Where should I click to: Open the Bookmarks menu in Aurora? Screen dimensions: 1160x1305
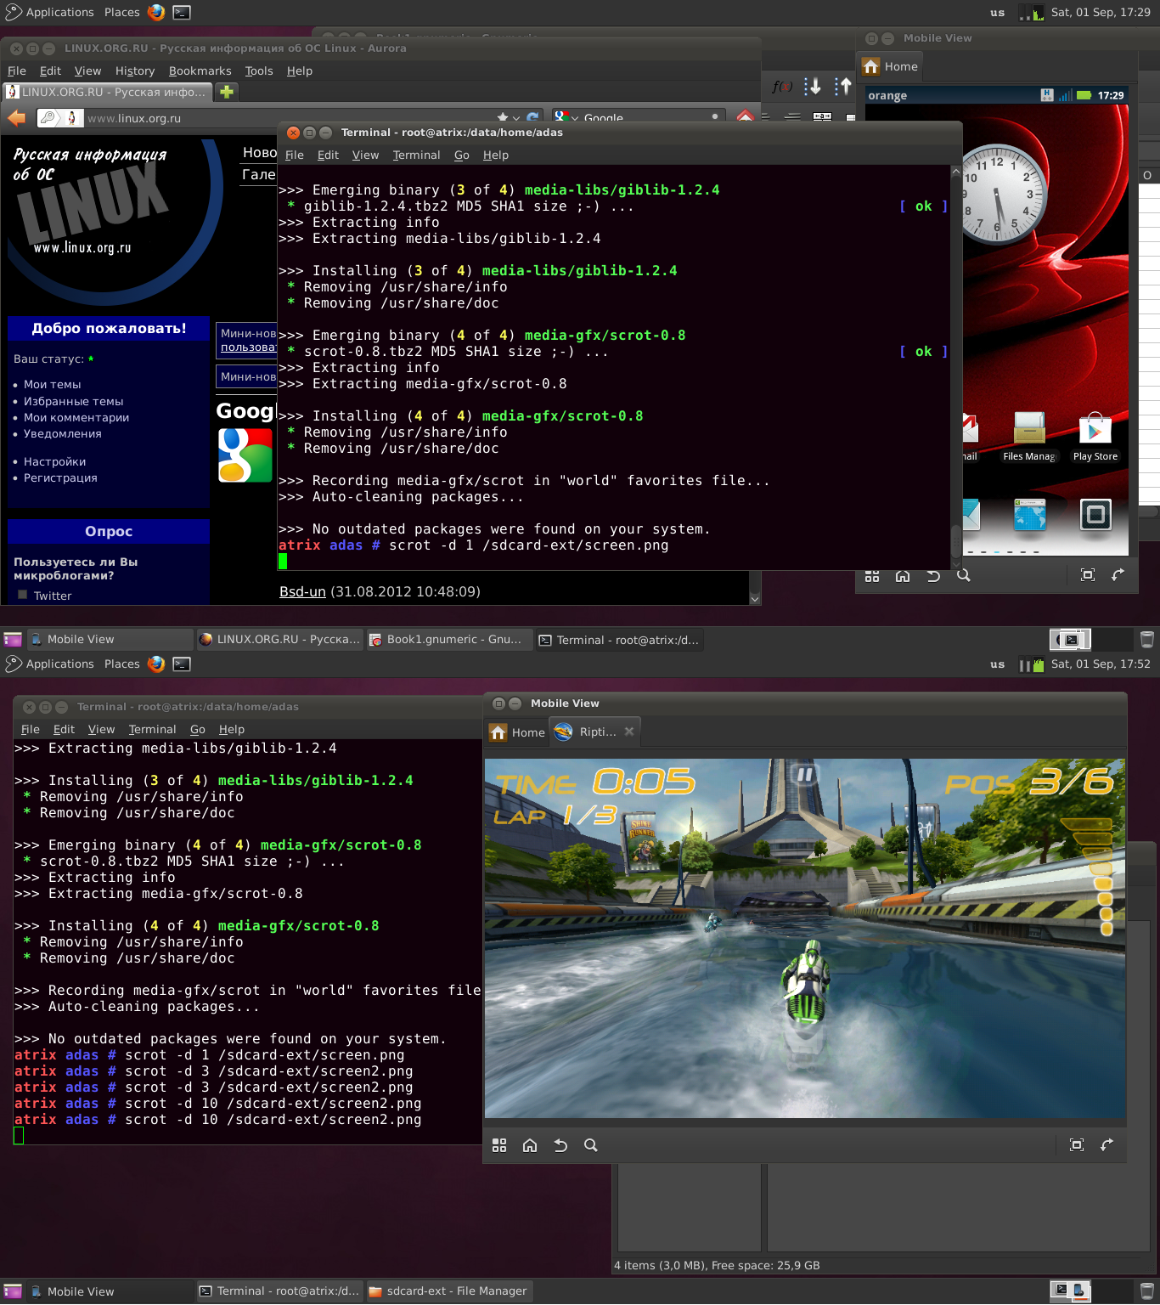(200, 71)
